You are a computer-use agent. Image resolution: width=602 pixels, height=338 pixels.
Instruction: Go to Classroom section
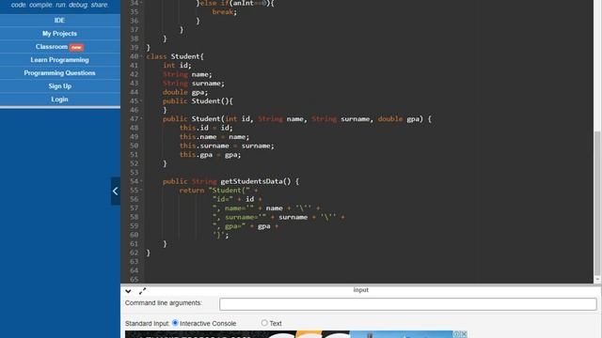pyautogui.click(x=59, y=47)
